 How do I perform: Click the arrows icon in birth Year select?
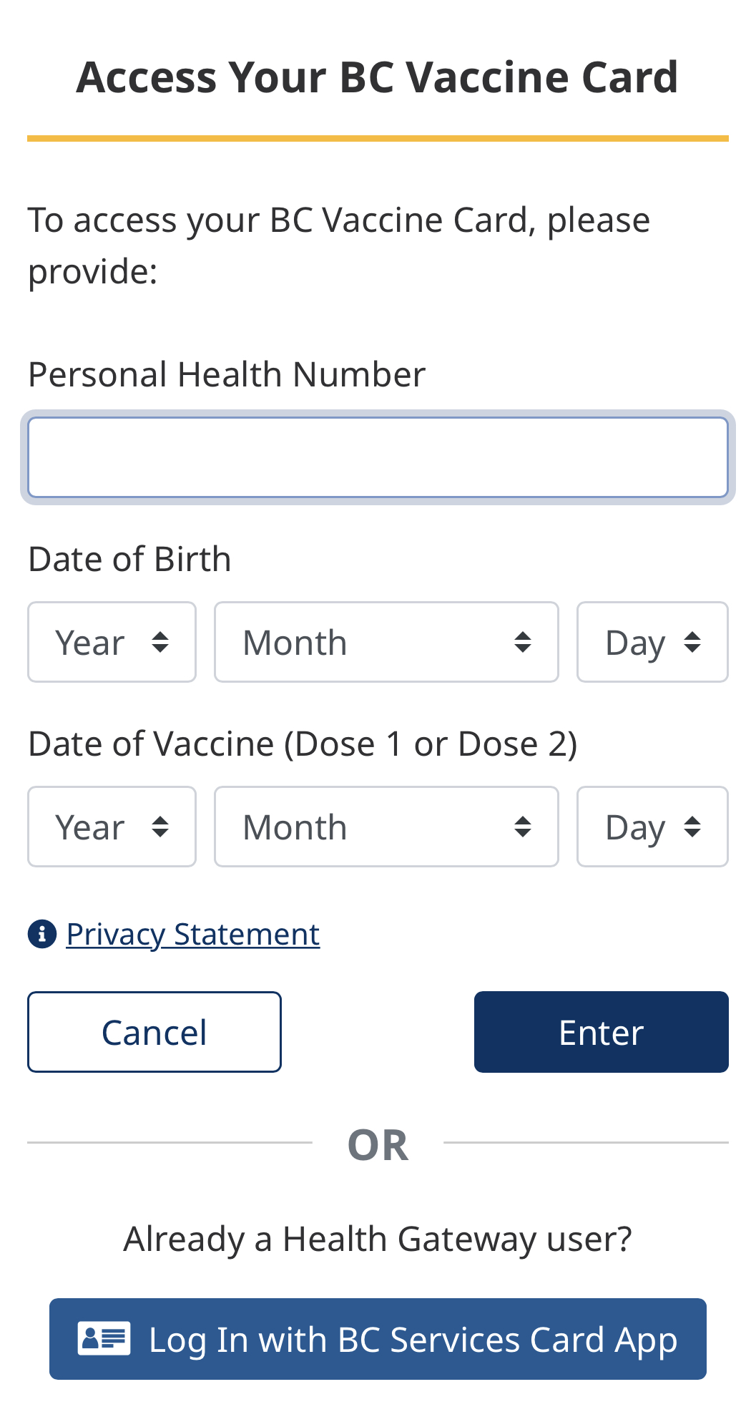click(x=160, y=642)
